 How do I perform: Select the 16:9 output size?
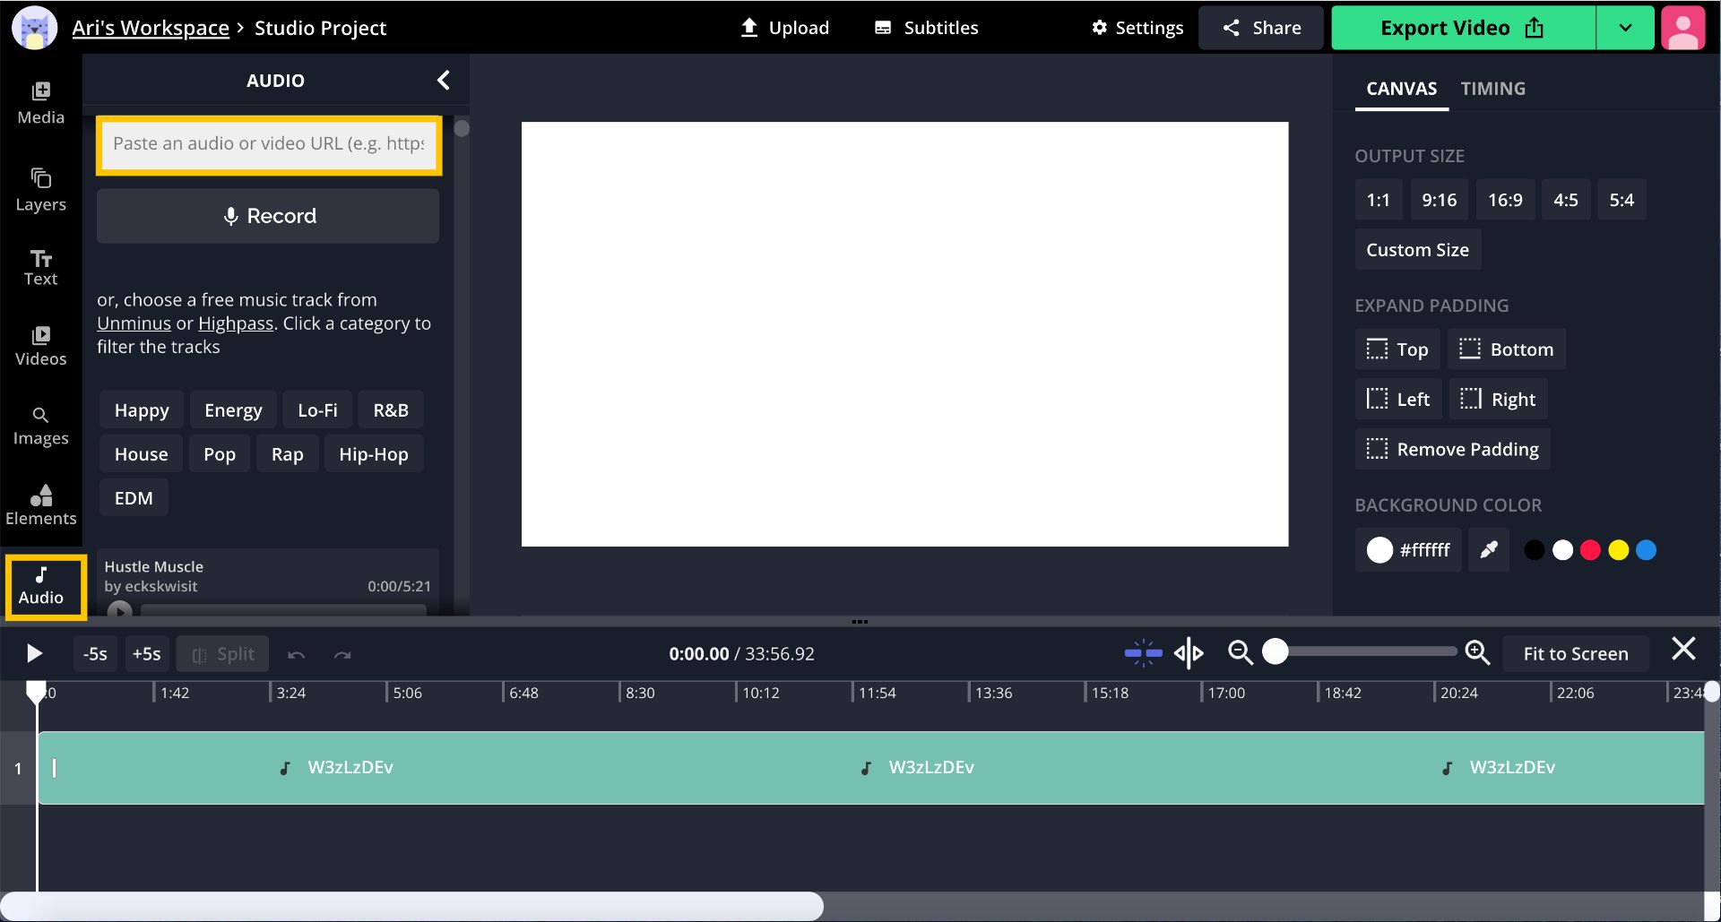point(1504,200)
